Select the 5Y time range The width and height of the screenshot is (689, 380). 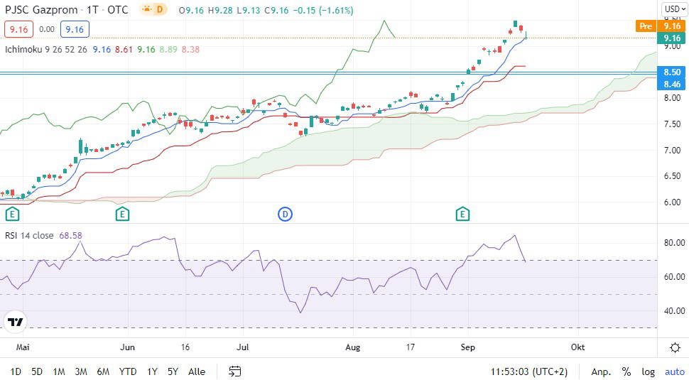coord(173,371)
